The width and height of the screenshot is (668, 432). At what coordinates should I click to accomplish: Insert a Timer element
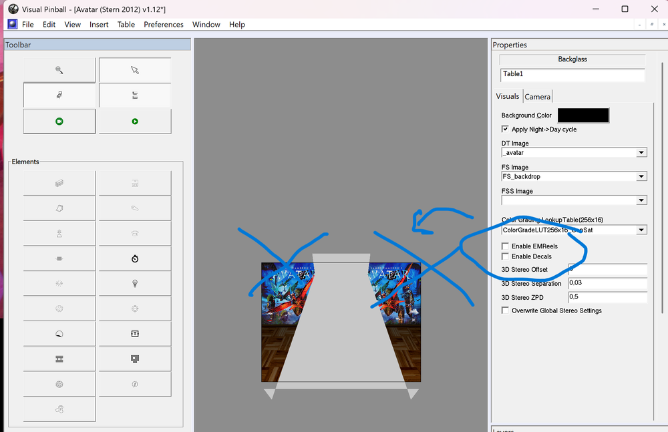click(x=135, y=258)
